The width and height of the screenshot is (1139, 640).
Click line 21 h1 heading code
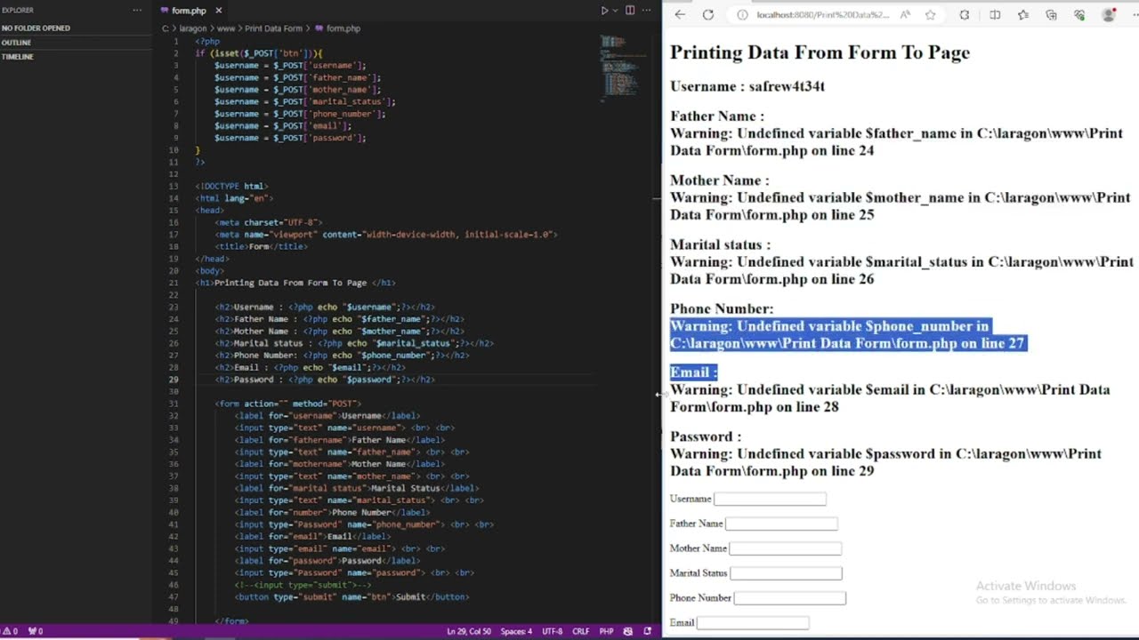(x=295, y=283)
